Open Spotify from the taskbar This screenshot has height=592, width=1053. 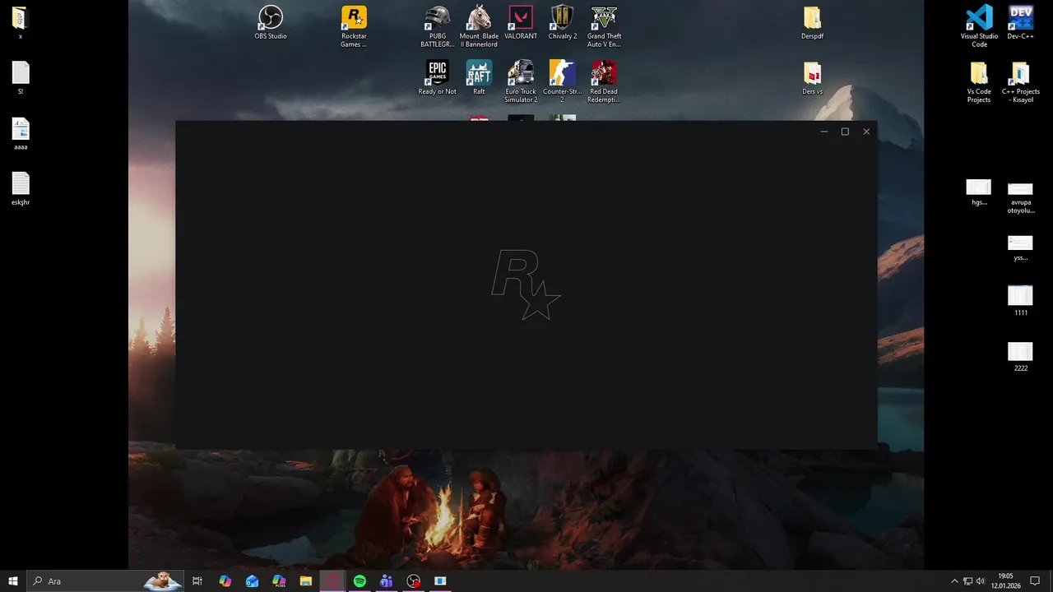[x=360, y=581]
